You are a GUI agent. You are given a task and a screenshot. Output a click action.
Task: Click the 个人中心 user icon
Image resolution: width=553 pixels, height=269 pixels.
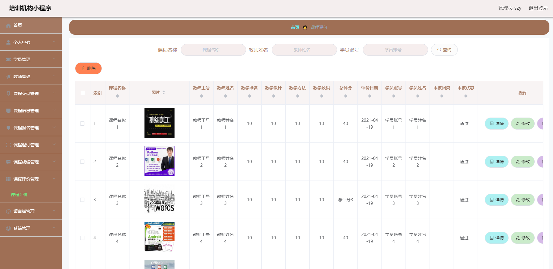pyautogui.click(x=8, y=43)
